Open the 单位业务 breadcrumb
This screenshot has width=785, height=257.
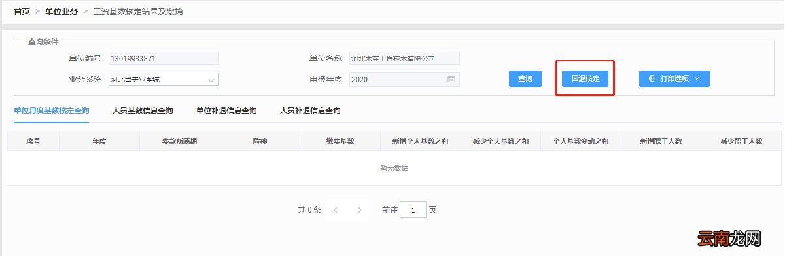61,12
